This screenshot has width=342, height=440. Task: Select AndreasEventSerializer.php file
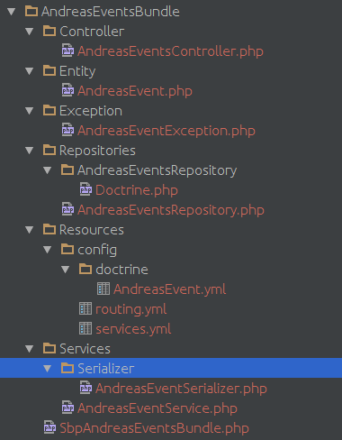coord(181,389)
